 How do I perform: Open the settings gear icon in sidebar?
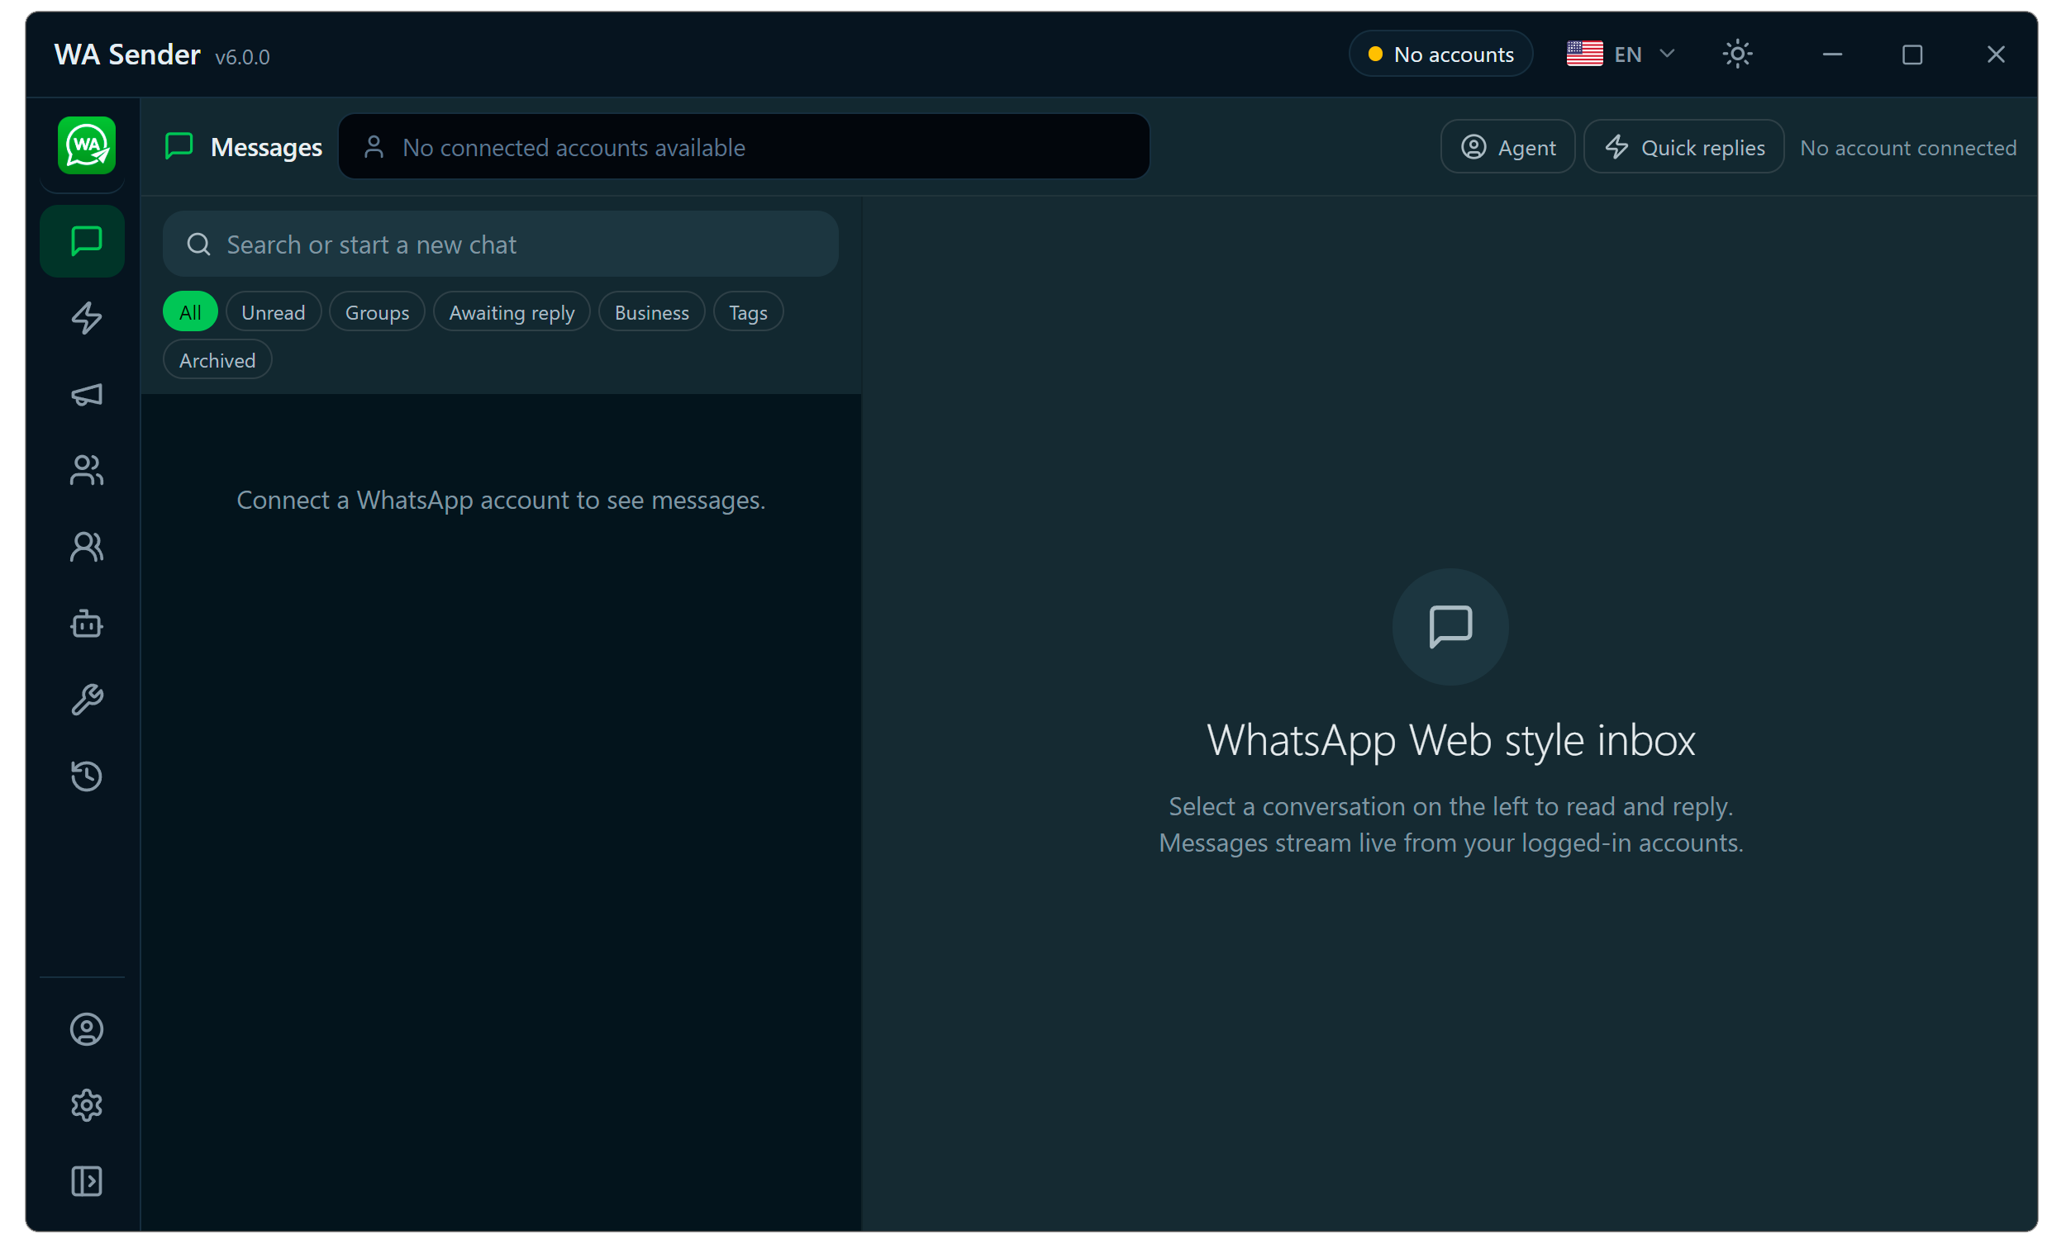(87, 1106)
